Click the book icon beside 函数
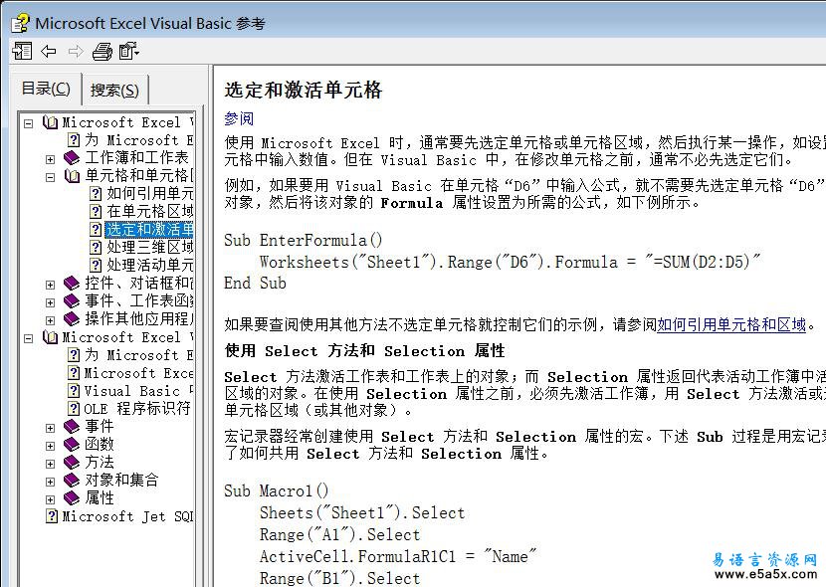Viewport: 826px width, 587px height. pyautogui.click(x=72, y=445)
